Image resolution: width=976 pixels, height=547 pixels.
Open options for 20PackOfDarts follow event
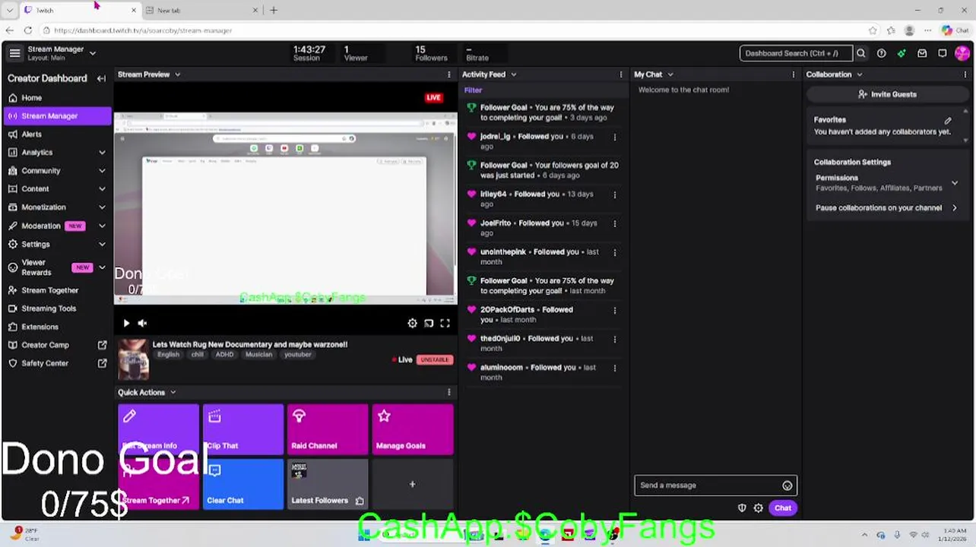(x=615, y=310)
